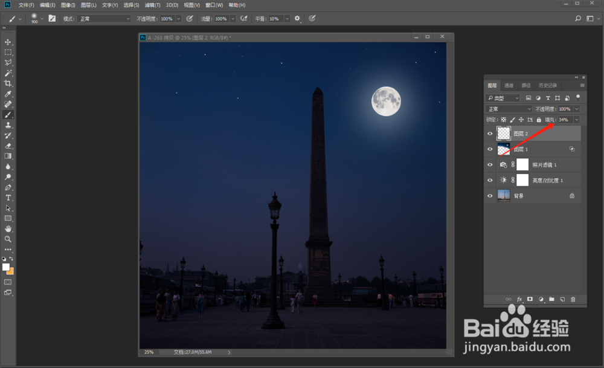Viewport: 604px width, 368px height.
Task: Click the search icon in options bar
Action: (x=578, y=19)
